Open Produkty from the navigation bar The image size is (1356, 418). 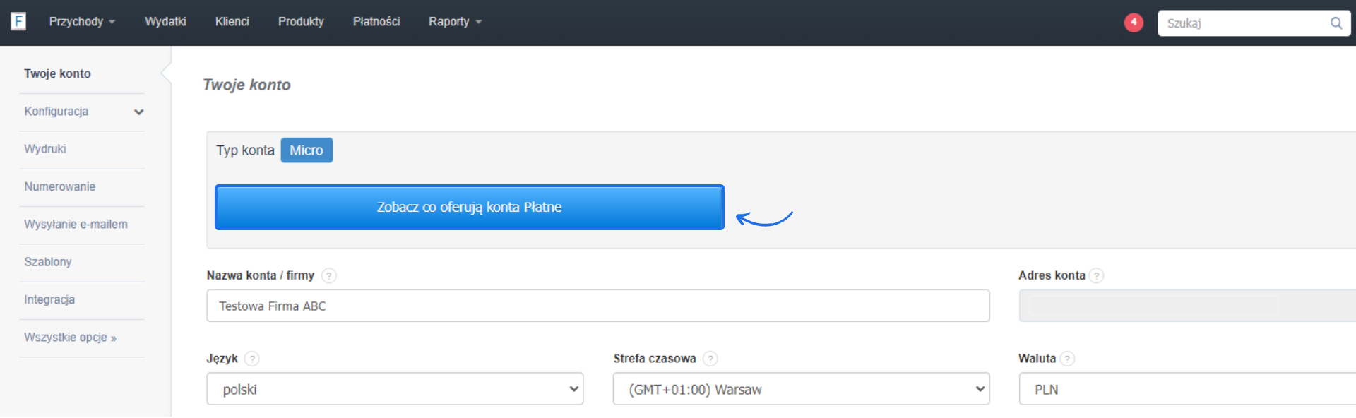(x=301, y=22)
